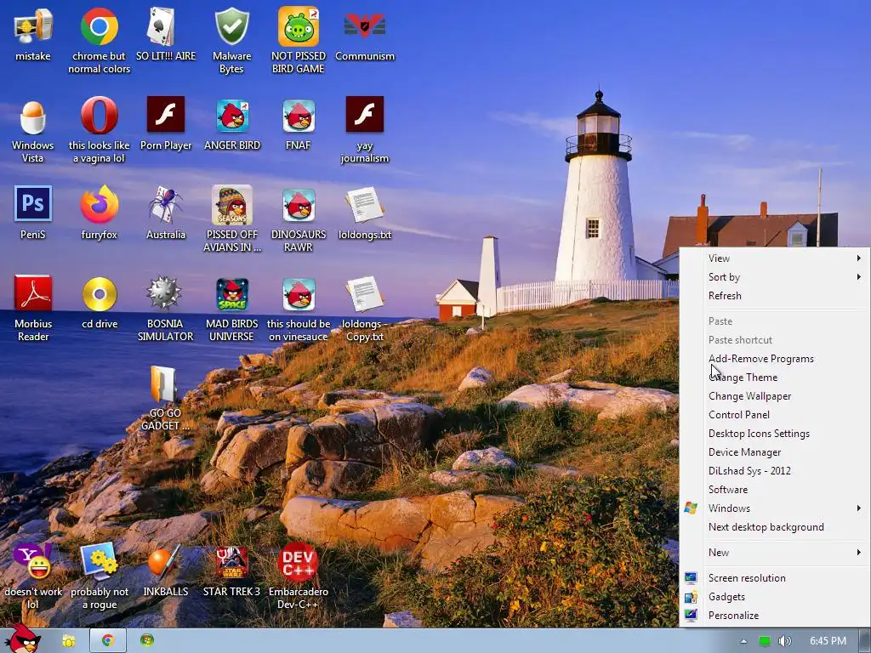Viewport: 871px width, 653px height.
Task: Select Software in context menu
Action: (774, 490)
